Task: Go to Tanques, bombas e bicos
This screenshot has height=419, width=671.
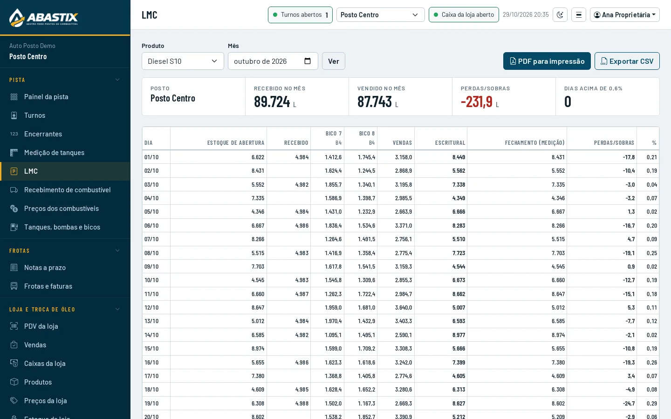Action: tap(65, 227)
